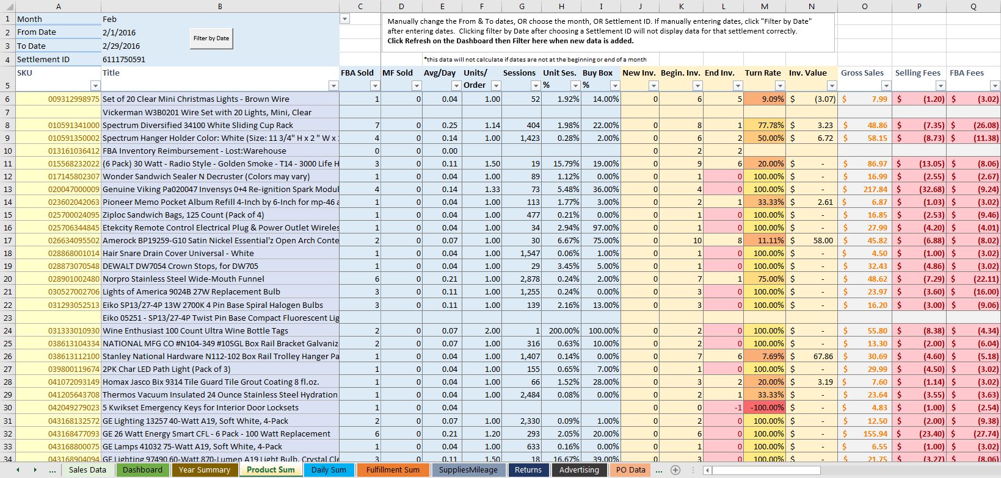Click the Filter by Date button
Screen dimensions: 1001x478
pos(211,38)
